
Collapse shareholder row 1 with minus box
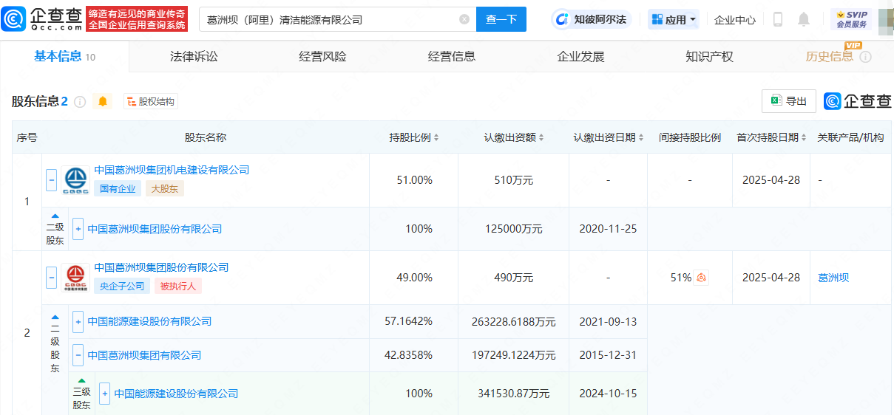(51, 180)
